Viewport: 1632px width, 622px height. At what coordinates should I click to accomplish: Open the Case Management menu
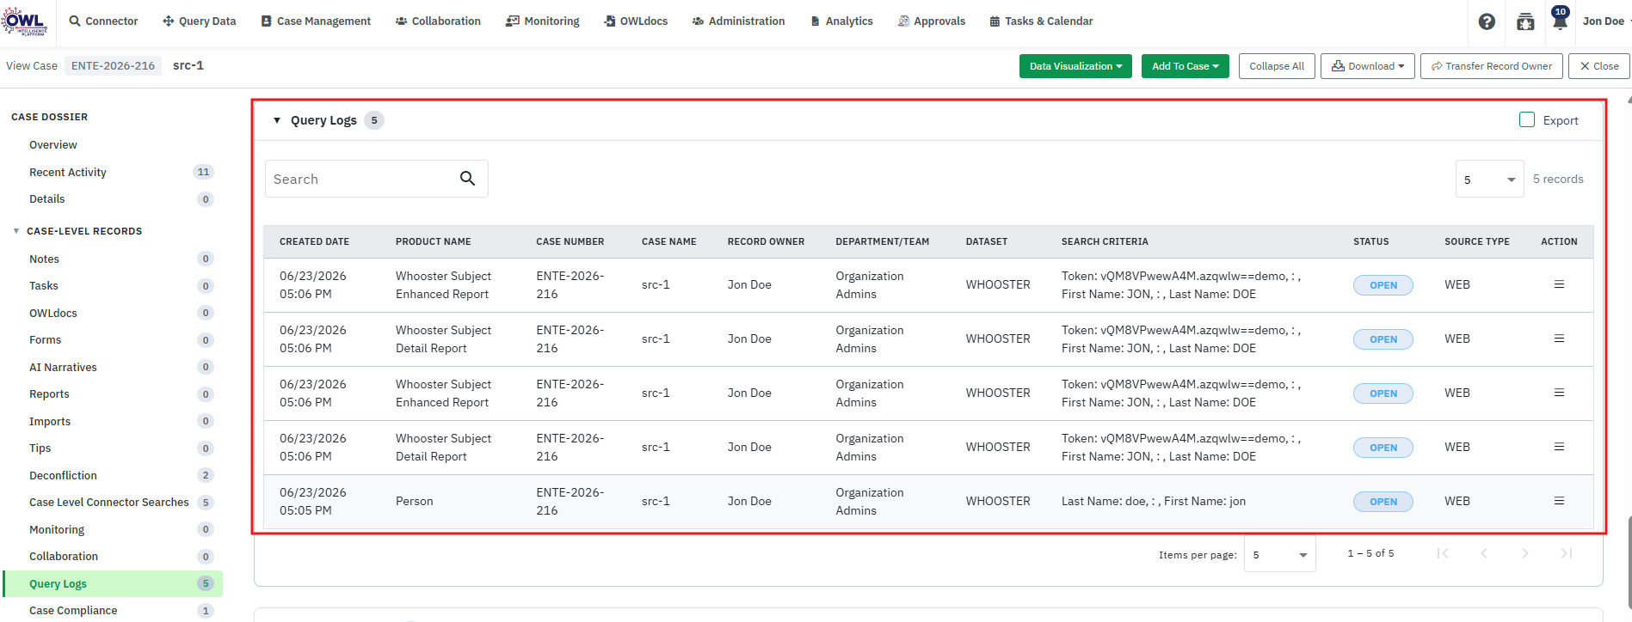pyautogui.click(x=316, y=21)
